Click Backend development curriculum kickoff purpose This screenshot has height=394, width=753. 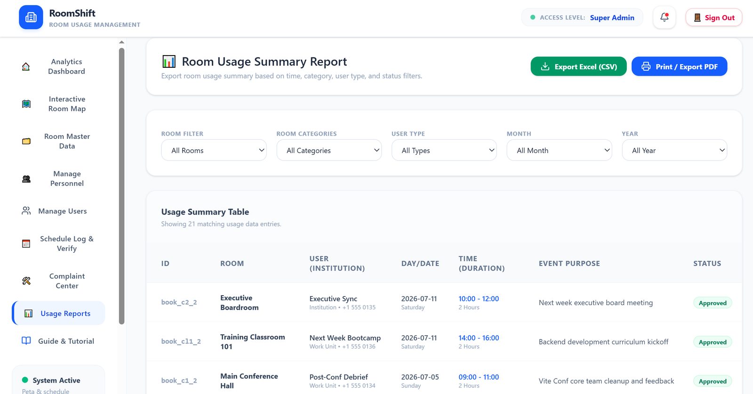click(x=603, y=342)
